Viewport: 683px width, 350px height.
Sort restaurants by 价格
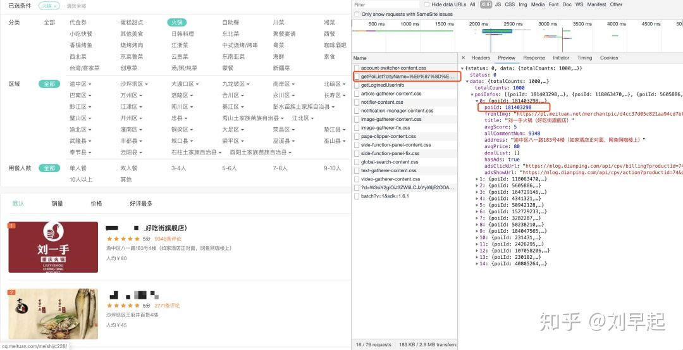click(96, 204)
